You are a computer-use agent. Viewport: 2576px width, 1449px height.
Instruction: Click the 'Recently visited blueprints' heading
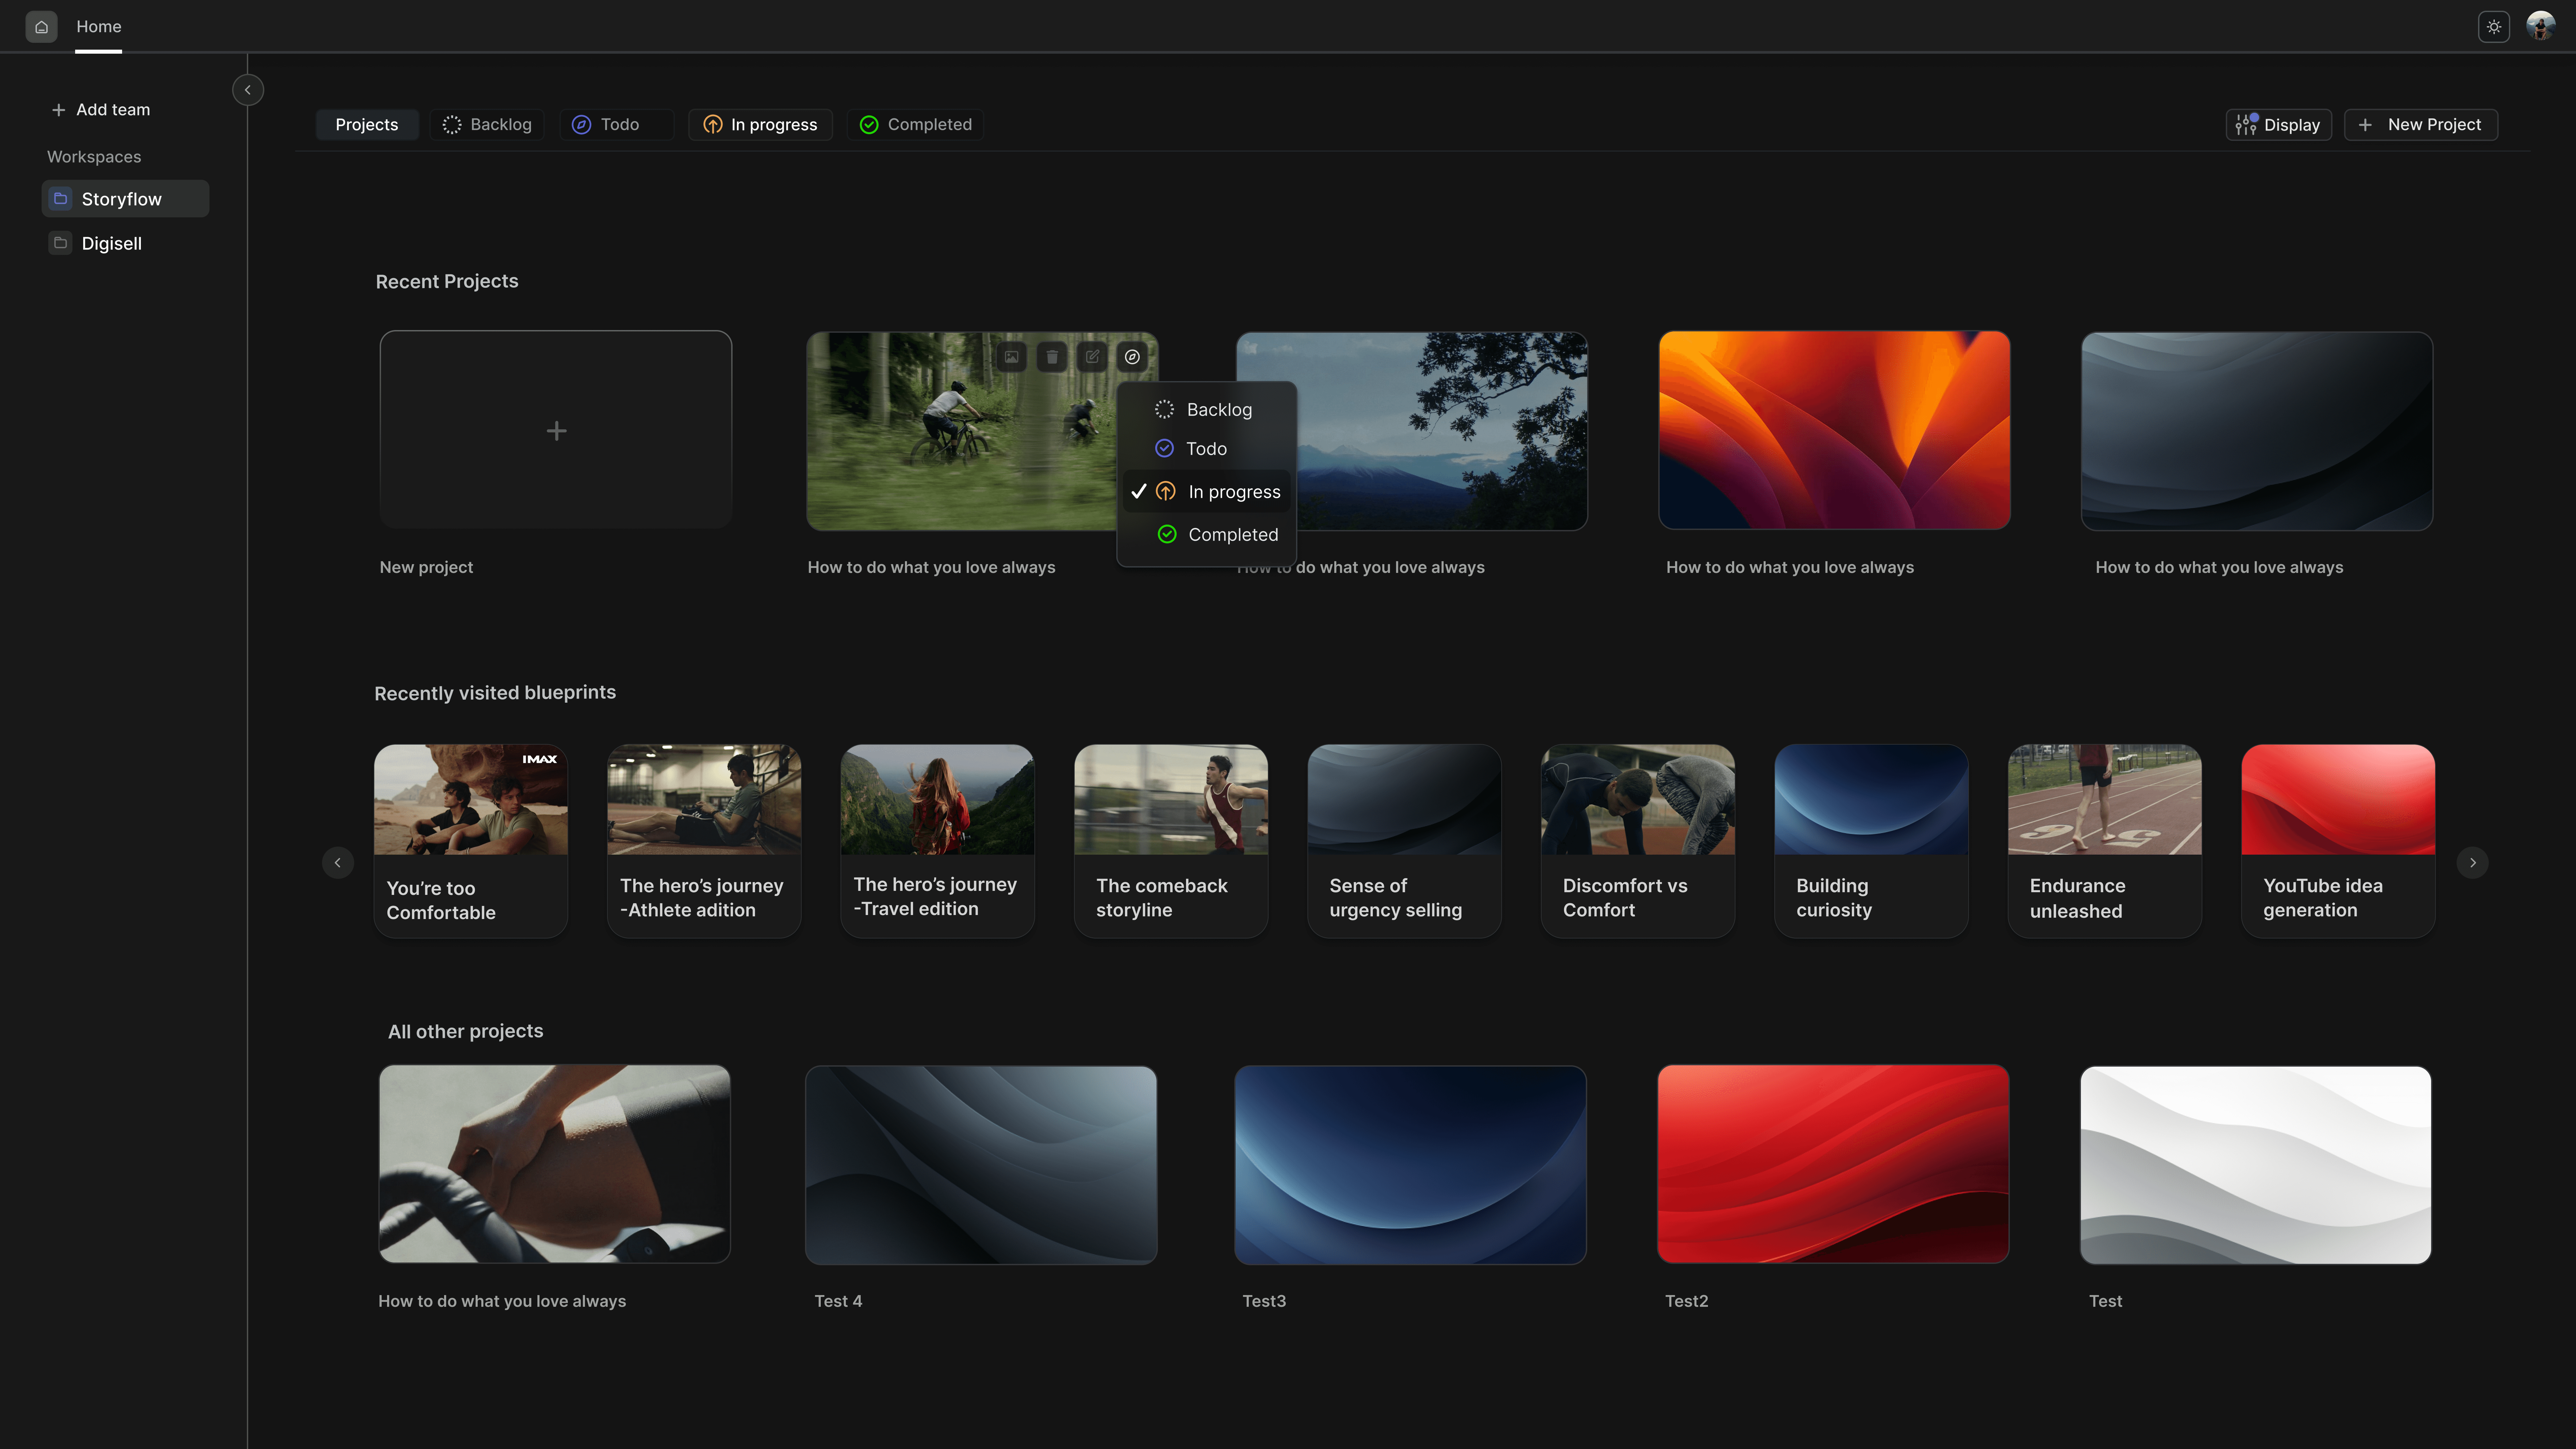click(495, 693)
